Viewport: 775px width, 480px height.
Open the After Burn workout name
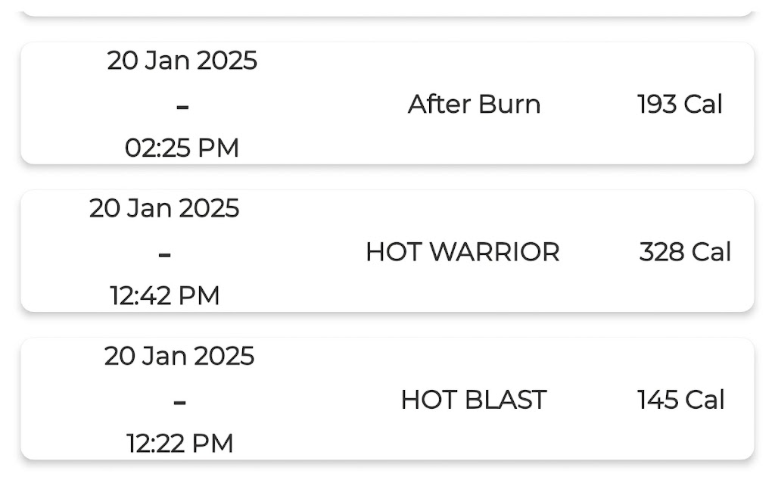[474, 104]
